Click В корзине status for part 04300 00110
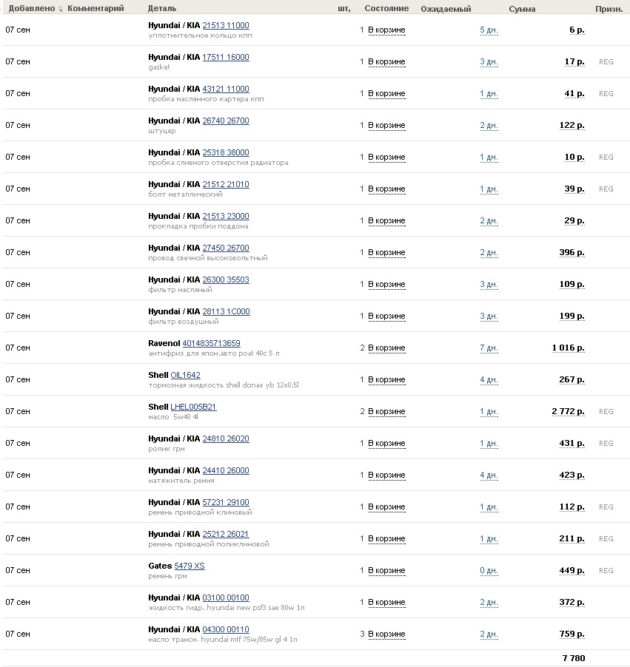 (x=386, y=634)
